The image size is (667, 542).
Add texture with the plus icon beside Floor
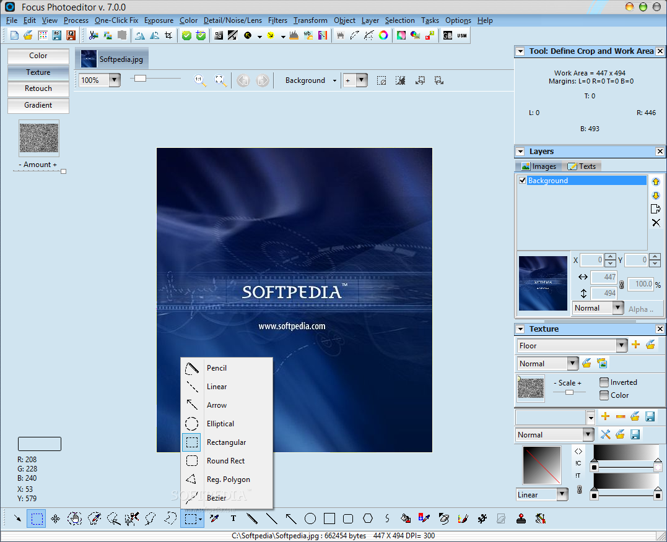pos(635,345)
